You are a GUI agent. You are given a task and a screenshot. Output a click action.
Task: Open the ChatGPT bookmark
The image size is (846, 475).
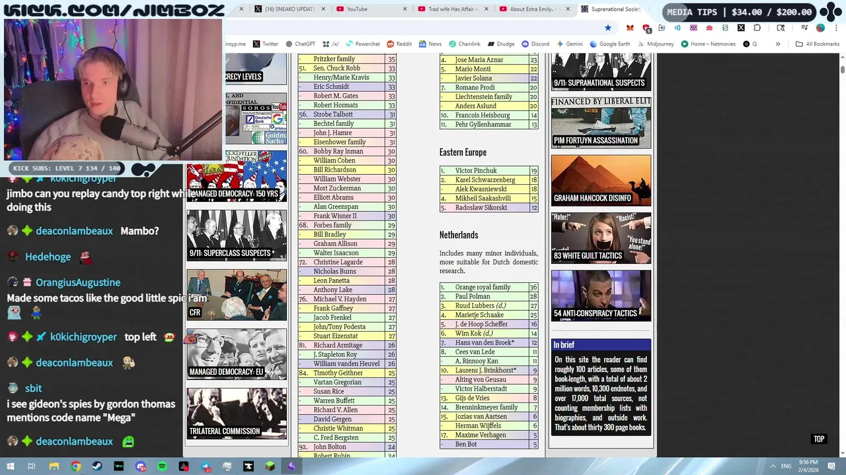[x=300, y=44]
